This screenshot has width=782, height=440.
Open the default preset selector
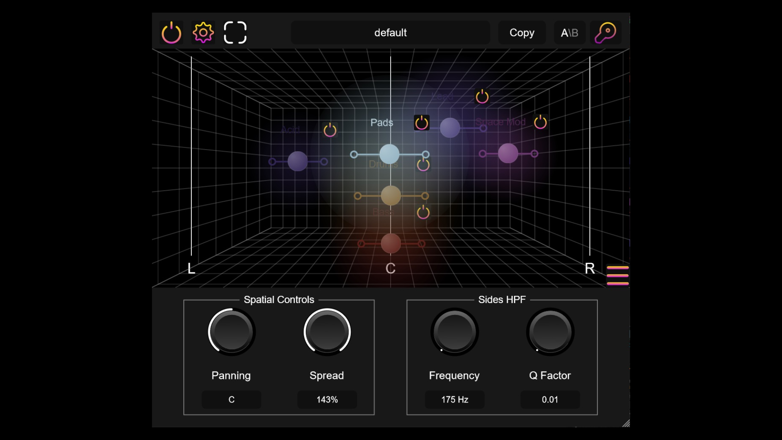[390, 33]
